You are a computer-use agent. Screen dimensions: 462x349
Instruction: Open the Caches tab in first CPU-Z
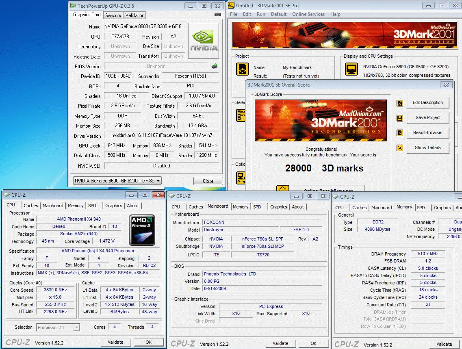tap(30, 206)
